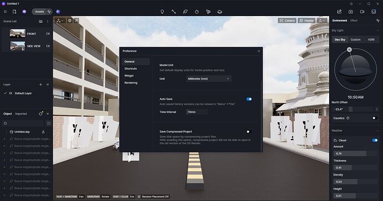Close the Preference dialog

259,51
